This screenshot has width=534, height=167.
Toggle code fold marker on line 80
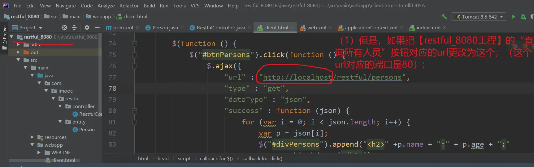(x=134, y=111)
